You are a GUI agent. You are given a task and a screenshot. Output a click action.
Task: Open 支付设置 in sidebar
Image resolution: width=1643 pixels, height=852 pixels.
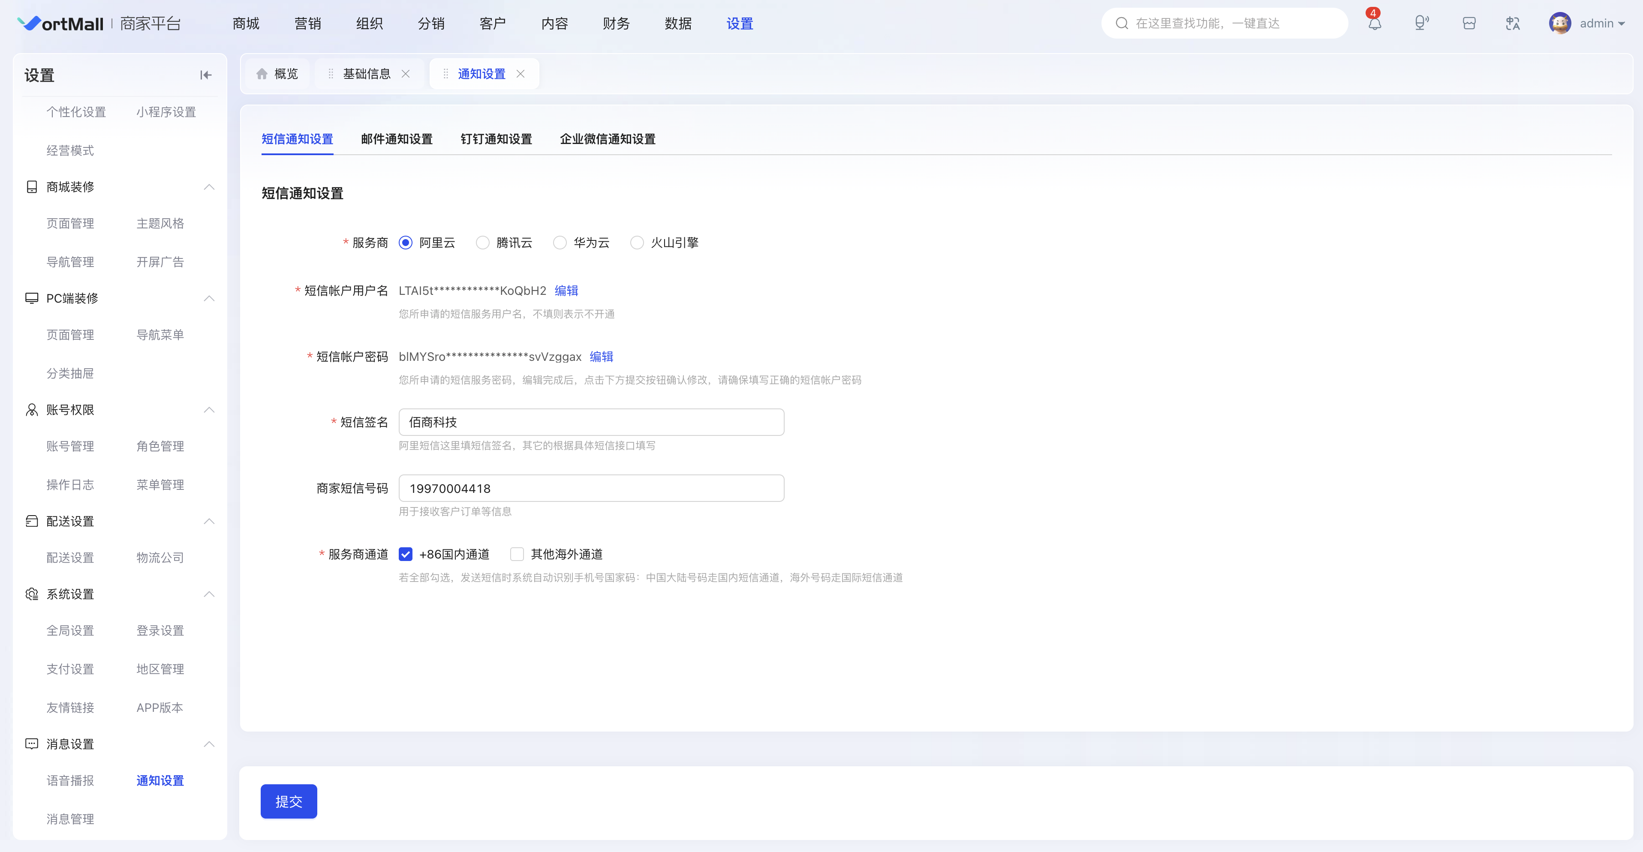tap(70, 669)
